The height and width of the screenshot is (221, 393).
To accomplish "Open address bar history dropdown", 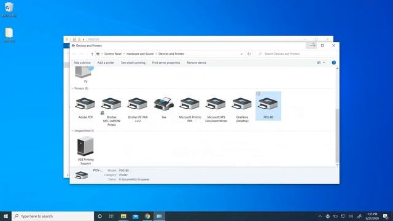I will [x=241, y=54].
